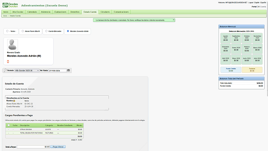268x151 pixels.
Task: Click the magnifier icon beside Período
Action: pyautogui.click(x=5, y=70)
